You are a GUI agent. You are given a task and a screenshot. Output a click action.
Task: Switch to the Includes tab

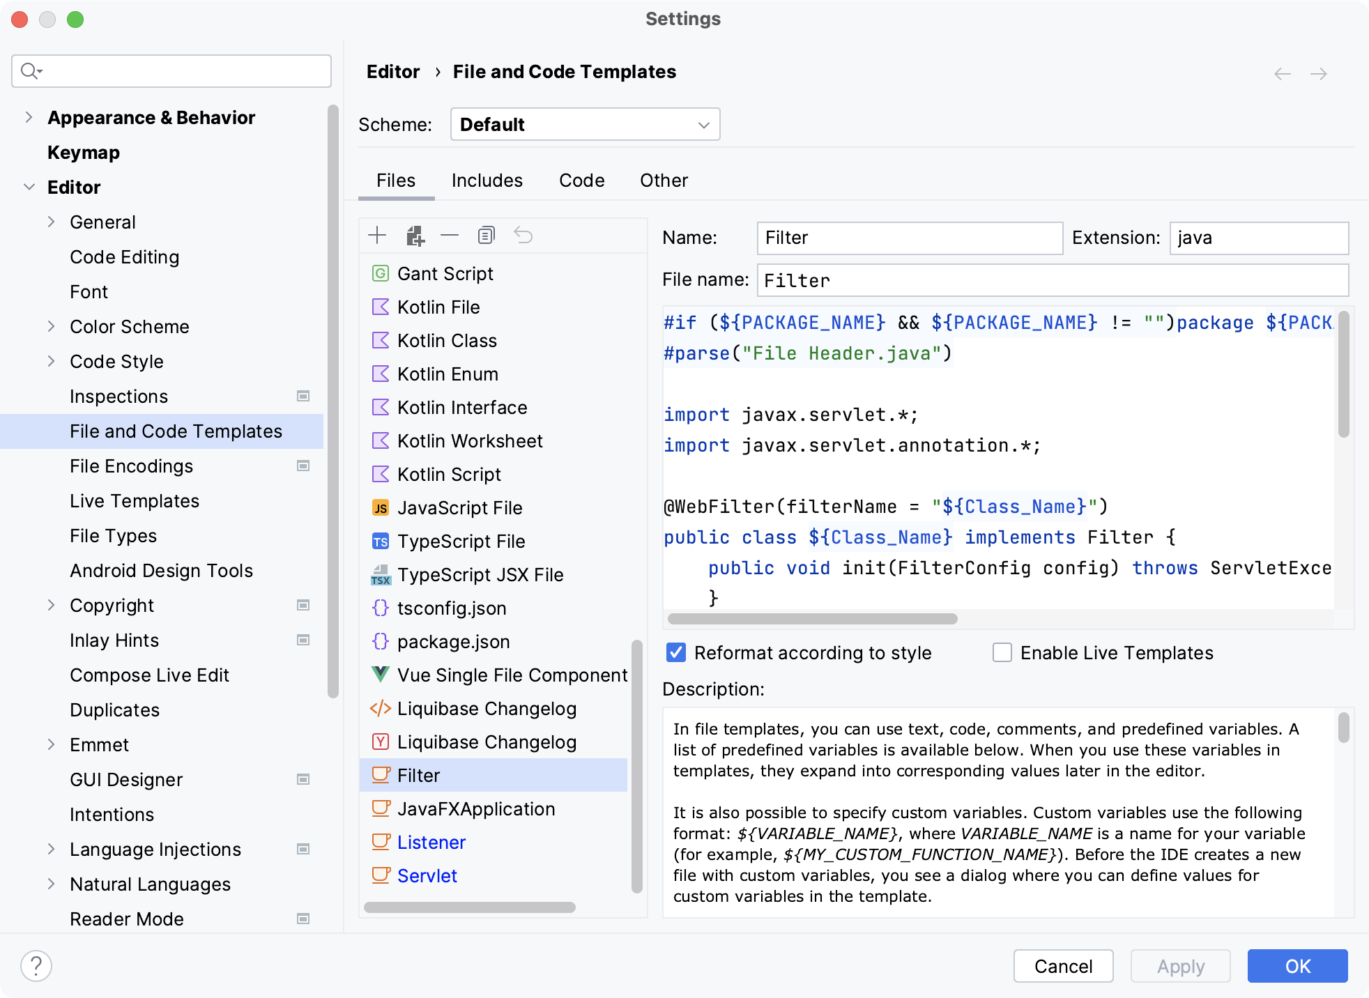486,180
